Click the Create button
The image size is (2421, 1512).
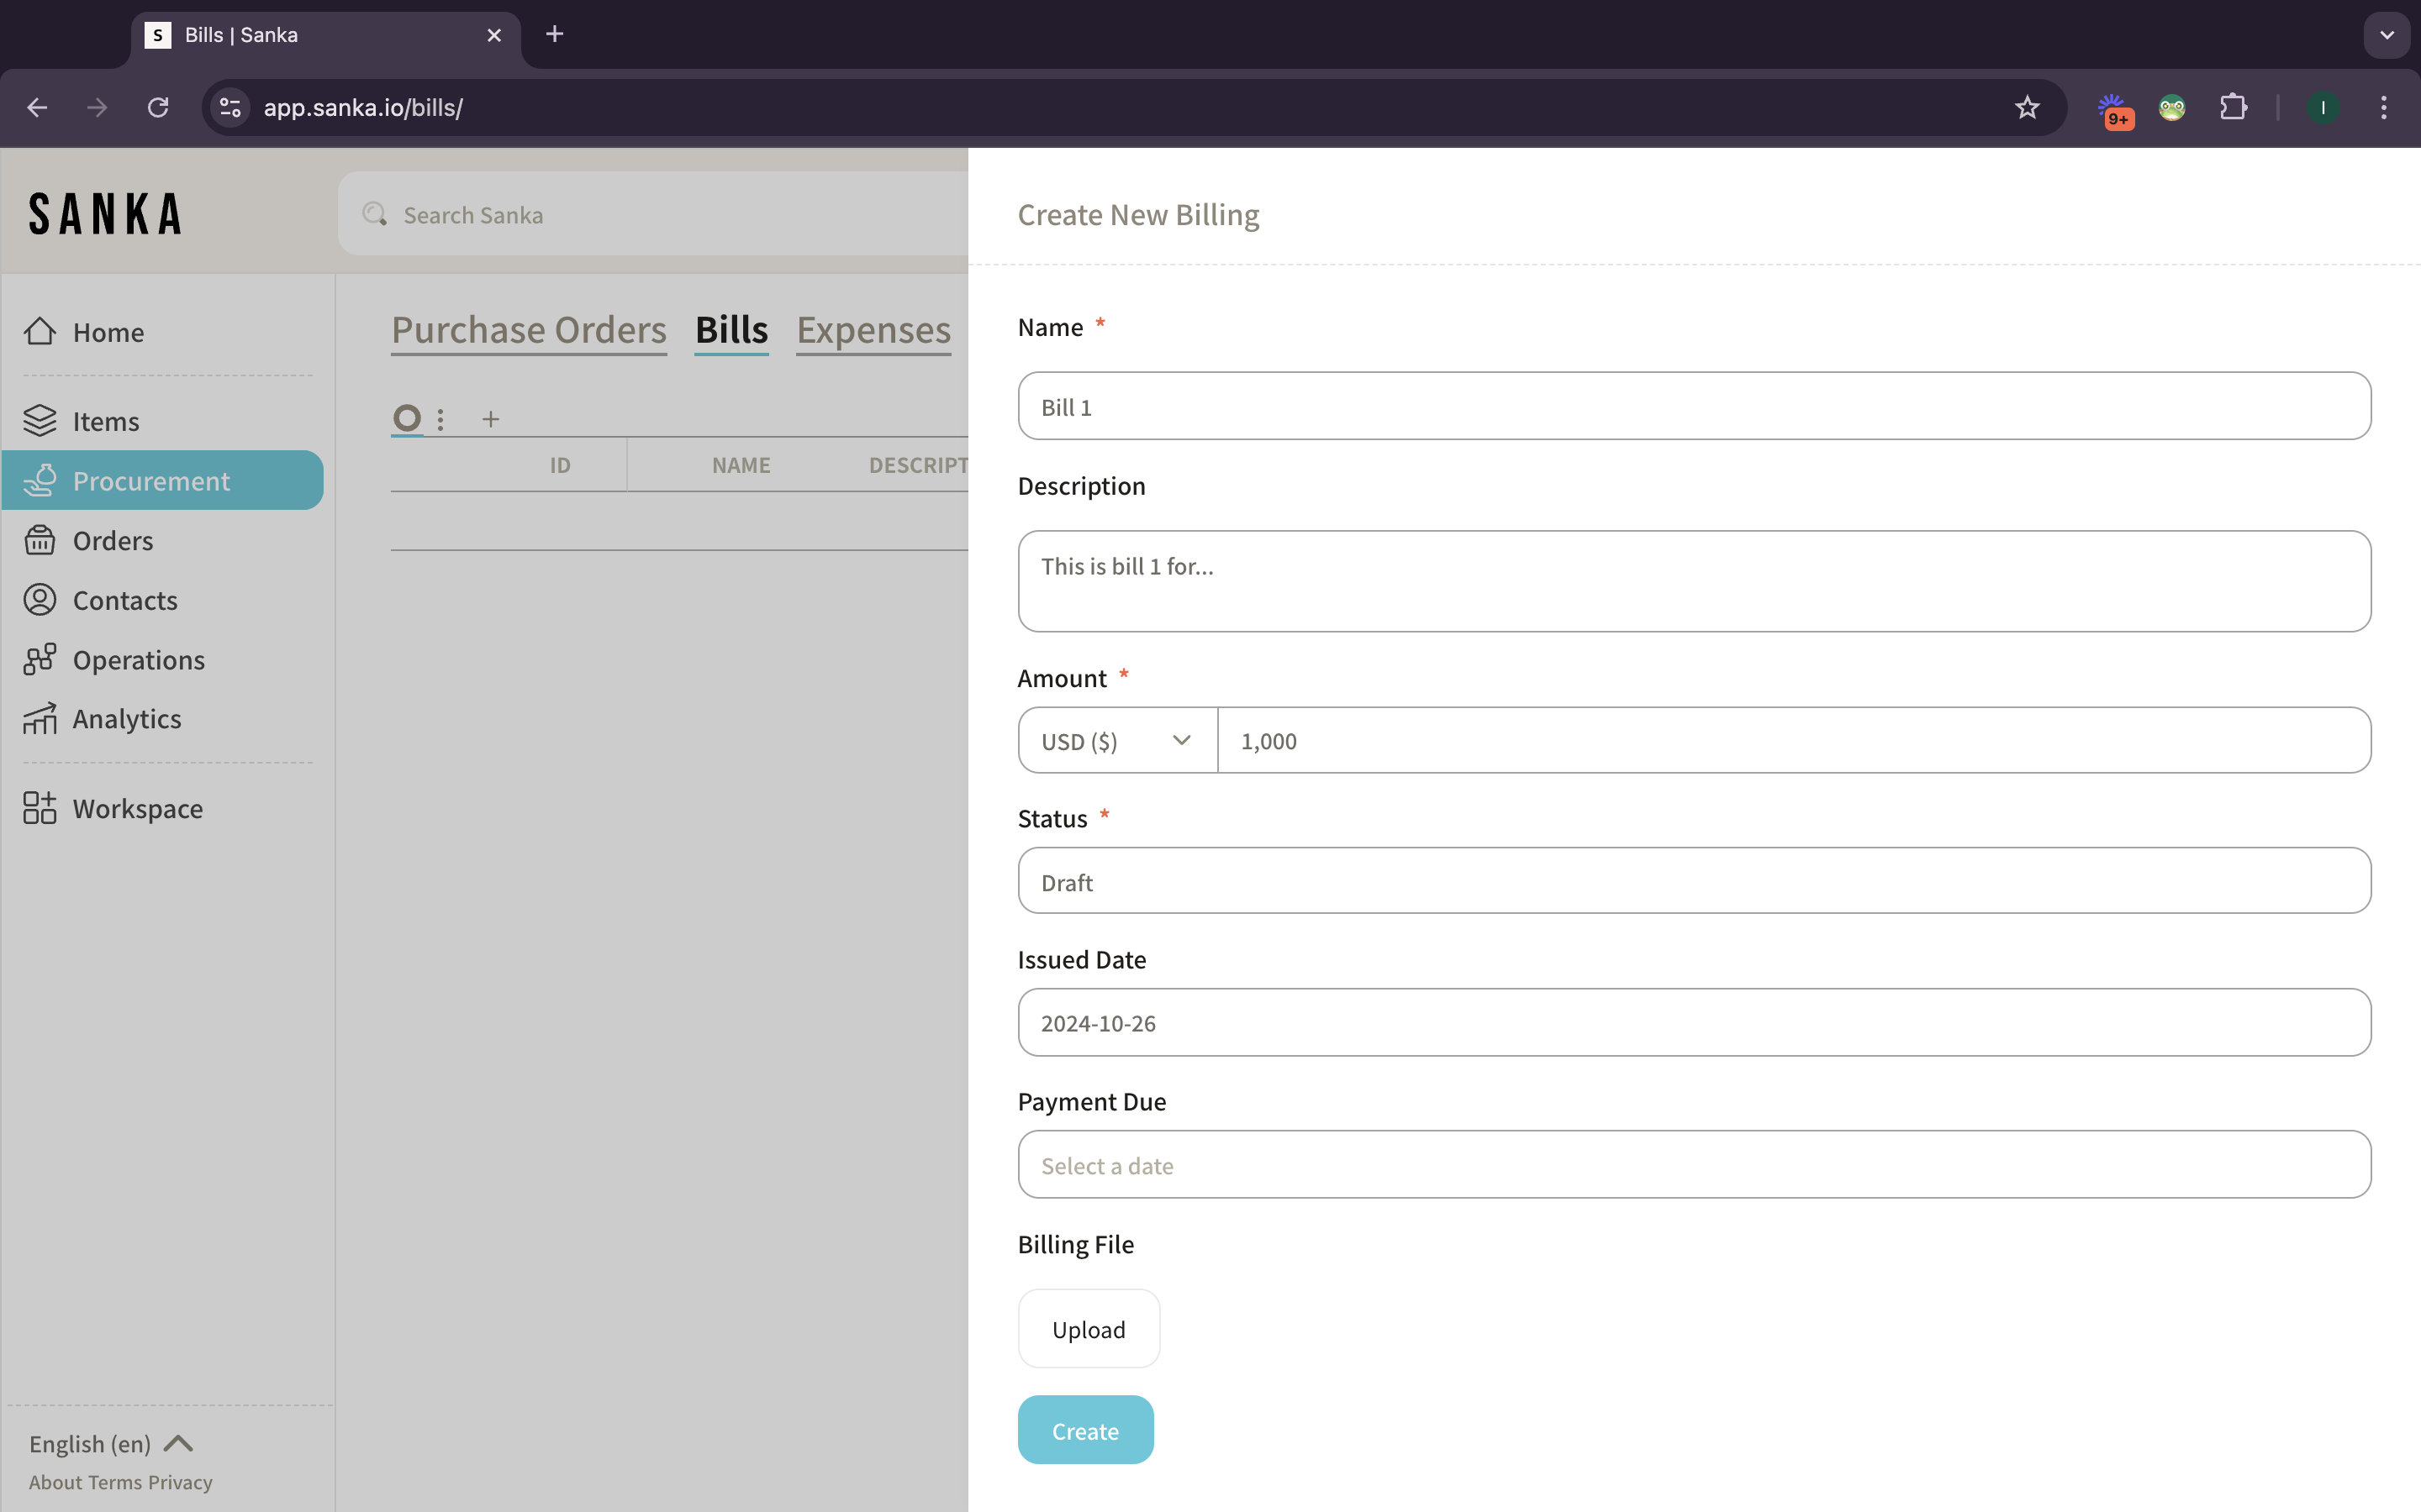click(1084, 1430)
